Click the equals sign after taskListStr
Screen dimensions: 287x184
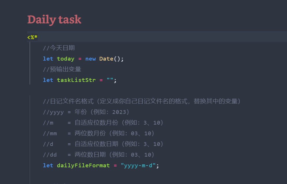(101, 80)
